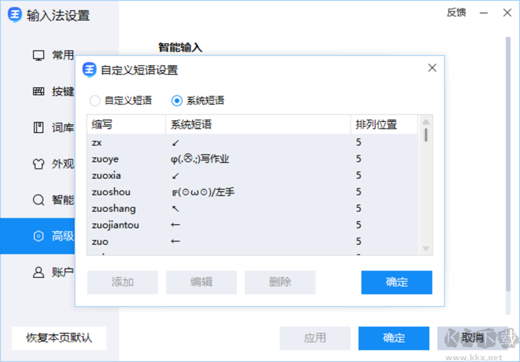Select the zuoxia row

(x=252, y=175)
